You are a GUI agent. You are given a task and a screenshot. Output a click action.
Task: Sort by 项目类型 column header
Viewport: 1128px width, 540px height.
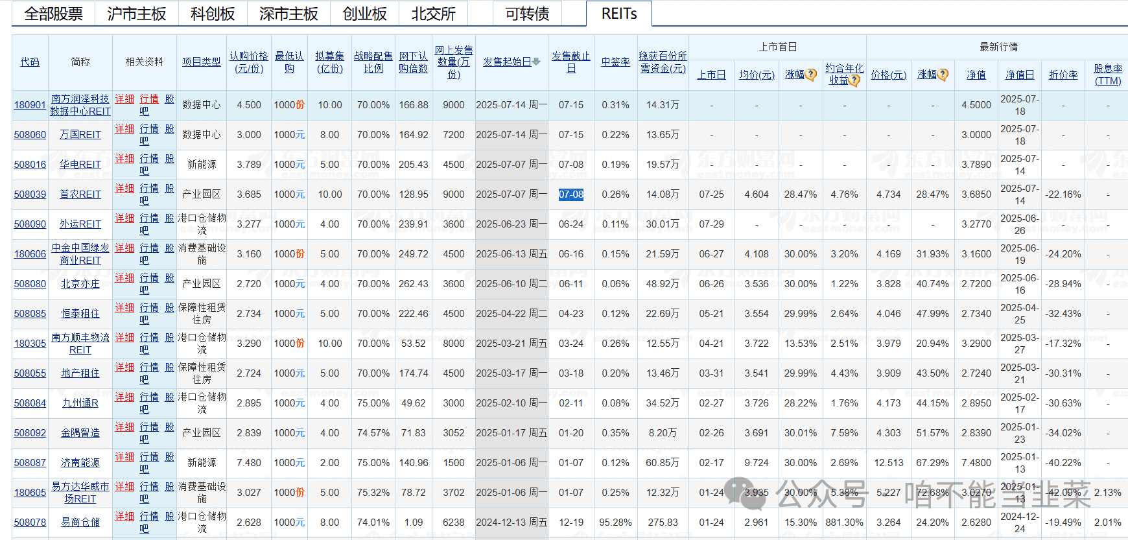pos(201,62)
